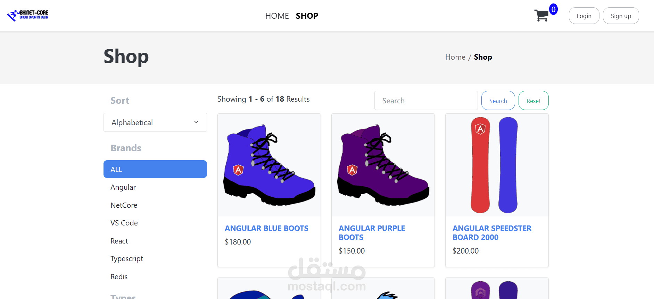The height and width of the screenshot is (299, 654).
Task: Click the cart item count badge
Action: click(x=553, y=9)
